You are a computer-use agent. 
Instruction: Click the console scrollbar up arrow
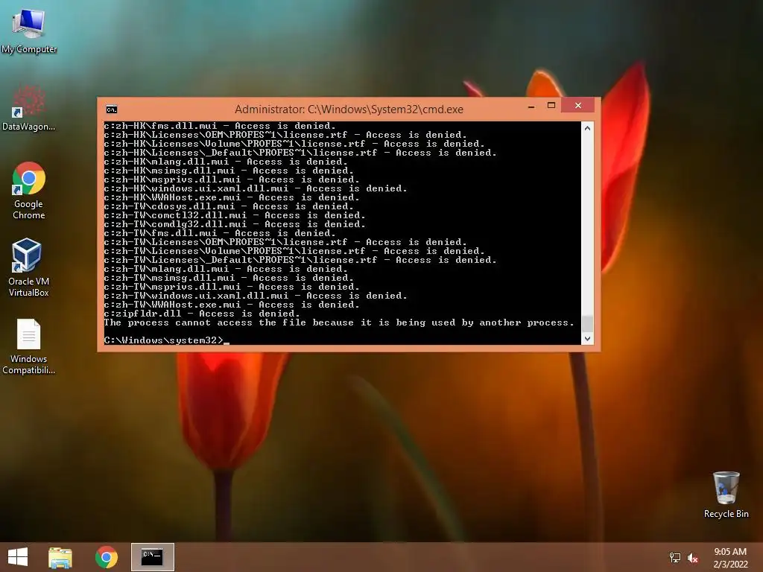coord(587,128)
